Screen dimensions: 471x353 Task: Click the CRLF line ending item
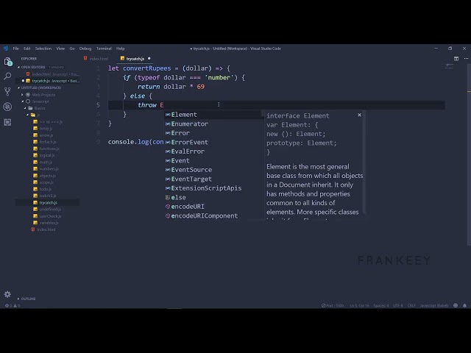pos(411,306)
